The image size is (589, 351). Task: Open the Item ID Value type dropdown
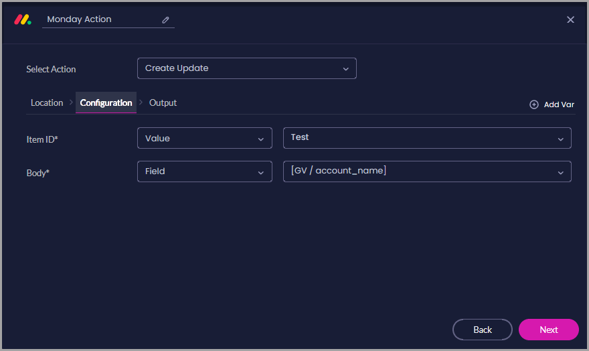point(205,138)
